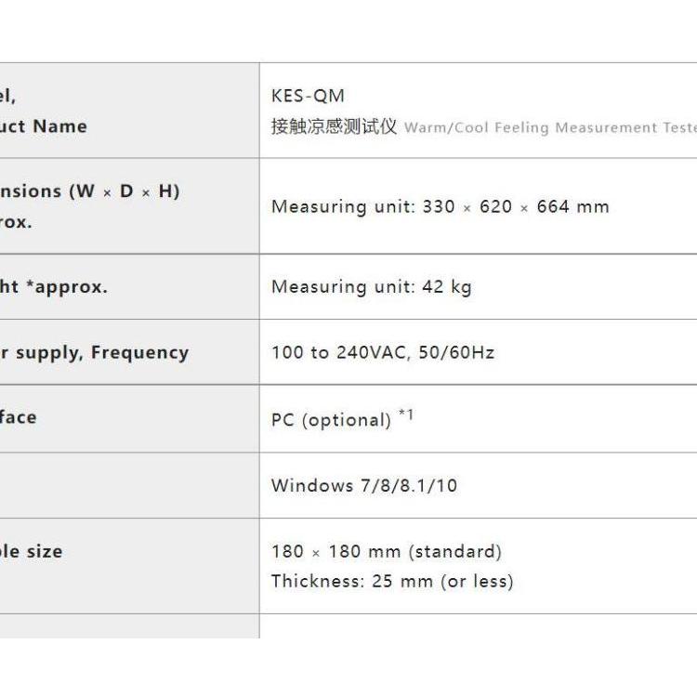Click the *1 footnote superscript marker

pyautogui.click(x=406, y=414)
